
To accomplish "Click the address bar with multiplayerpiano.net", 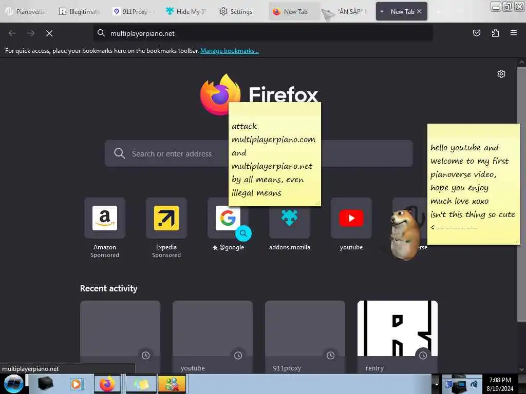I will tap(263, 33).
